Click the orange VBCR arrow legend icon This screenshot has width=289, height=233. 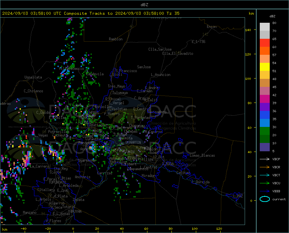click(265, 167)
